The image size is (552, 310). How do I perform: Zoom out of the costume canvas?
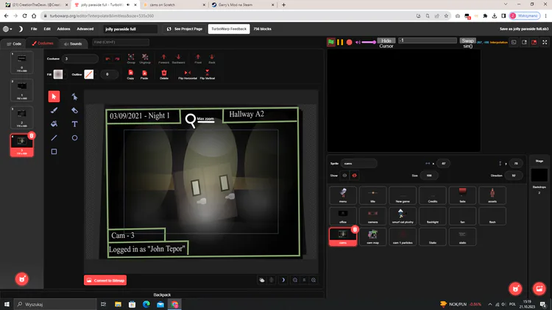pyautogui.click(x=295, y=280)
